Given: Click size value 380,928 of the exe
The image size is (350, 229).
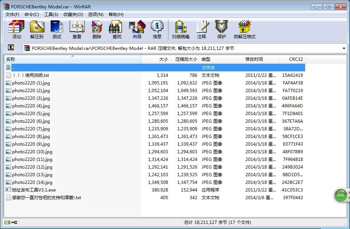Looking at the screenshot, I should (160, 190).
